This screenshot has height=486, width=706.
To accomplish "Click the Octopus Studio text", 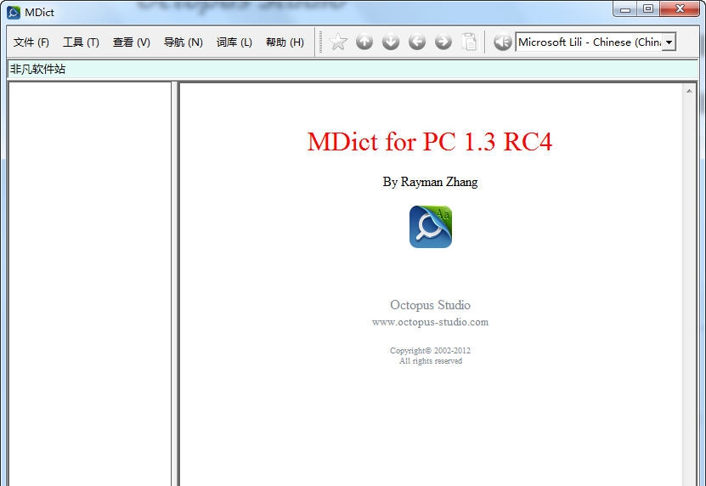I will pyautogui.click(x=430, y=305).
